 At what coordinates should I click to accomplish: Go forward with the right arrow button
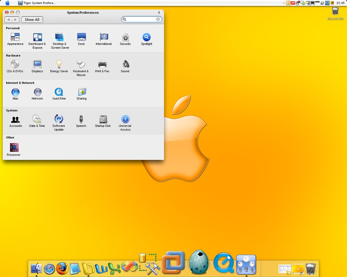[16, 19]
